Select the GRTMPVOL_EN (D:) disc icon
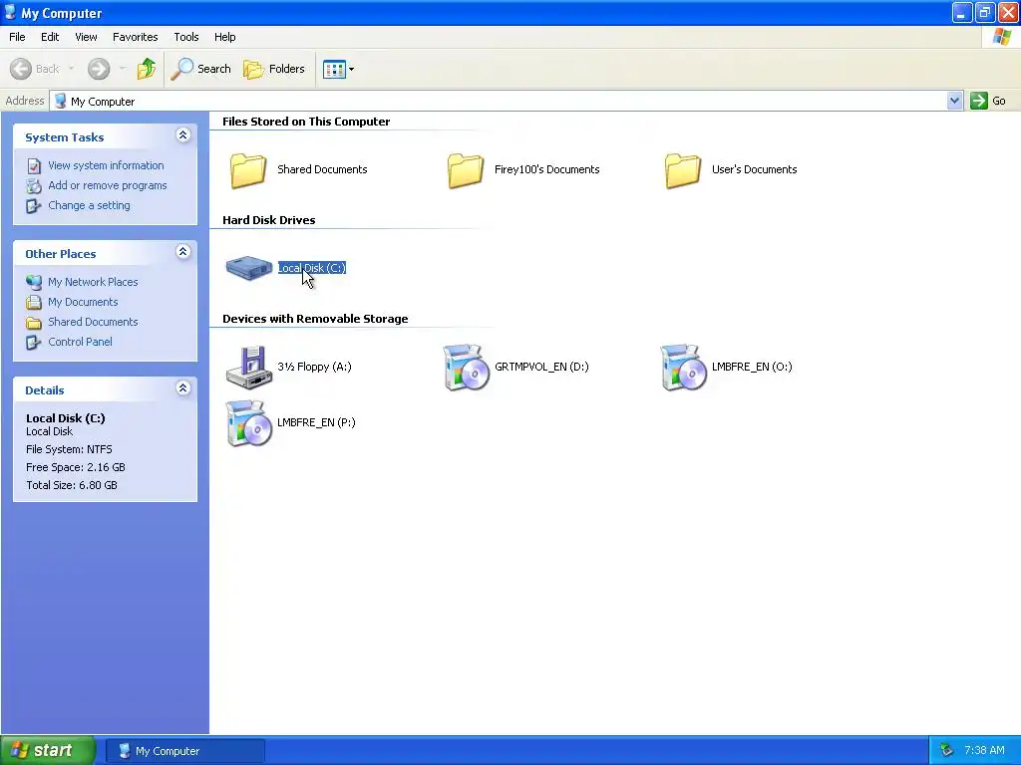 tap(467, 367)
